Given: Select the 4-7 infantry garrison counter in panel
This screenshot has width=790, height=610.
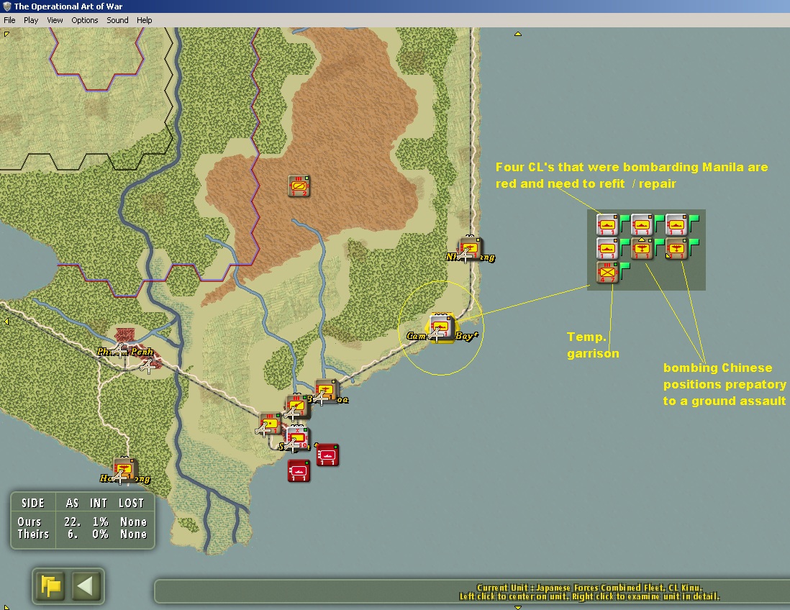Looking at the screenshot, I should click(x=607, y=272).
